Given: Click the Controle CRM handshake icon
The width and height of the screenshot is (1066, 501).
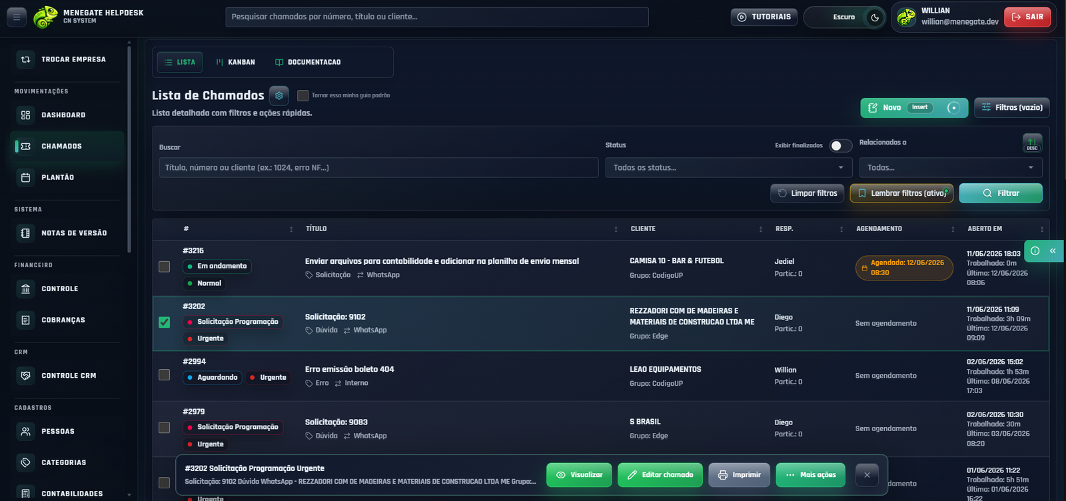Looking at the screenshot, I should [x=25, y=376].
